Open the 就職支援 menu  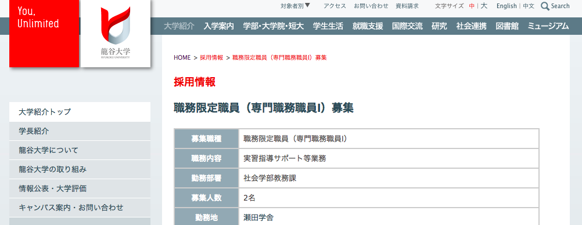(368, 26)
